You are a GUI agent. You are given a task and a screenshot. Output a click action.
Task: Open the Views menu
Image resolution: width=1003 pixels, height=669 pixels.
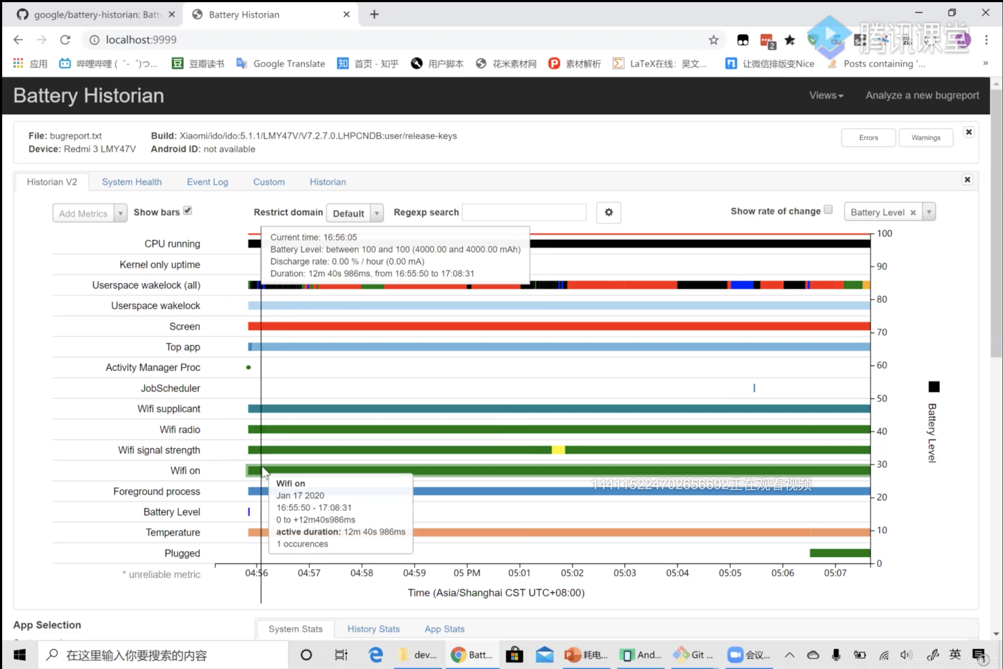(x=826, y=95)
